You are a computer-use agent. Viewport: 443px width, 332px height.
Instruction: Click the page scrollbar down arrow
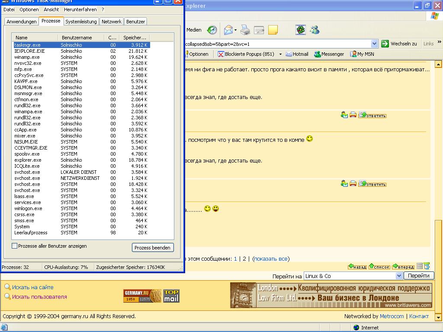pos(438,317)
